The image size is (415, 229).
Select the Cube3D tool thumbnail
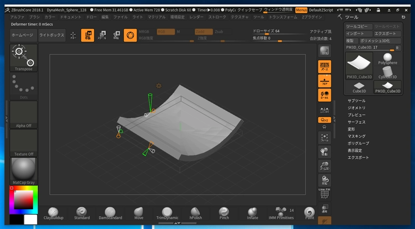click(359, 87)
